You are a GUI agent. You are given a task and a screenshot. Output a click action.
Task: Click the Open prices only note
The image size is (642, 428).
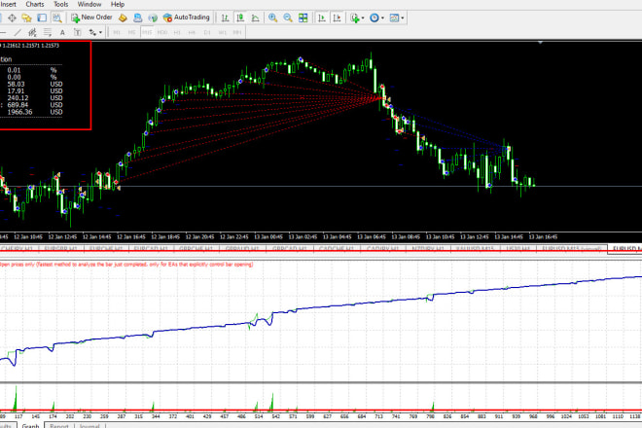click(126, 265)
